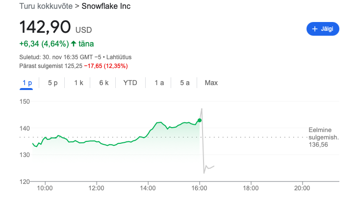The height and width of the screenshot is (203, 358).
Task: Click the 14:00 time axis label
Action: [x=148, y=188]
